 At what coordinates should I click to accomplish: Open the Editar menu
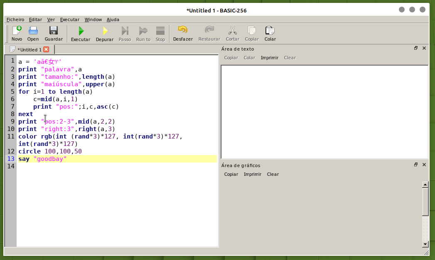pyautogui.click(x=35, y=19)
